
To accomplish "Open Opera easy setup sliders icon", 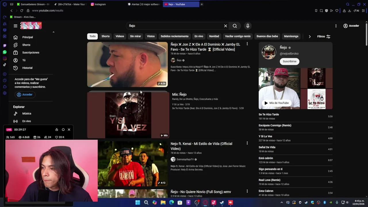I will pyautogui.click(x=363, y=11).
